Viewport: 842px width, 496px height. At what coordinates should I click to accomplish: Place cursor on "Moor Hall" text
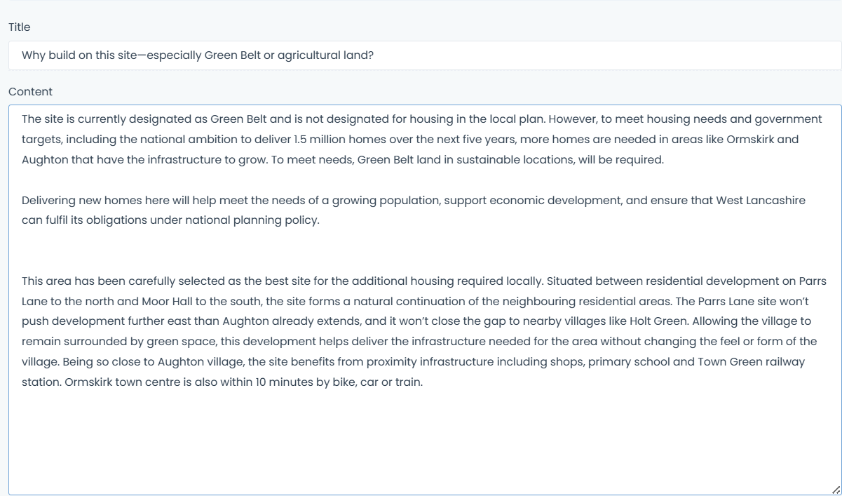click(165, 301)
